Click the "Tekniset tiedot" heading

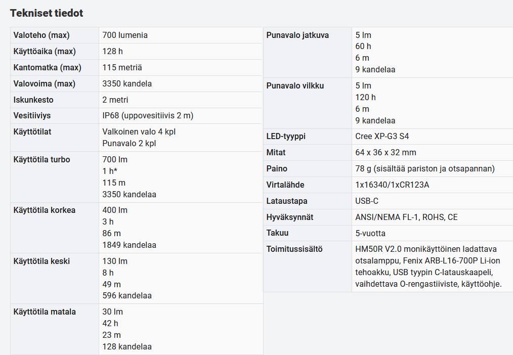point(47,13)
